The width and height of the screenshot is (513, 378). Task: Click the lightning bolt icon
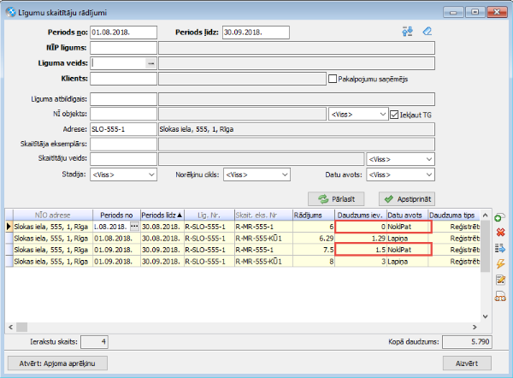click(499, 263)
